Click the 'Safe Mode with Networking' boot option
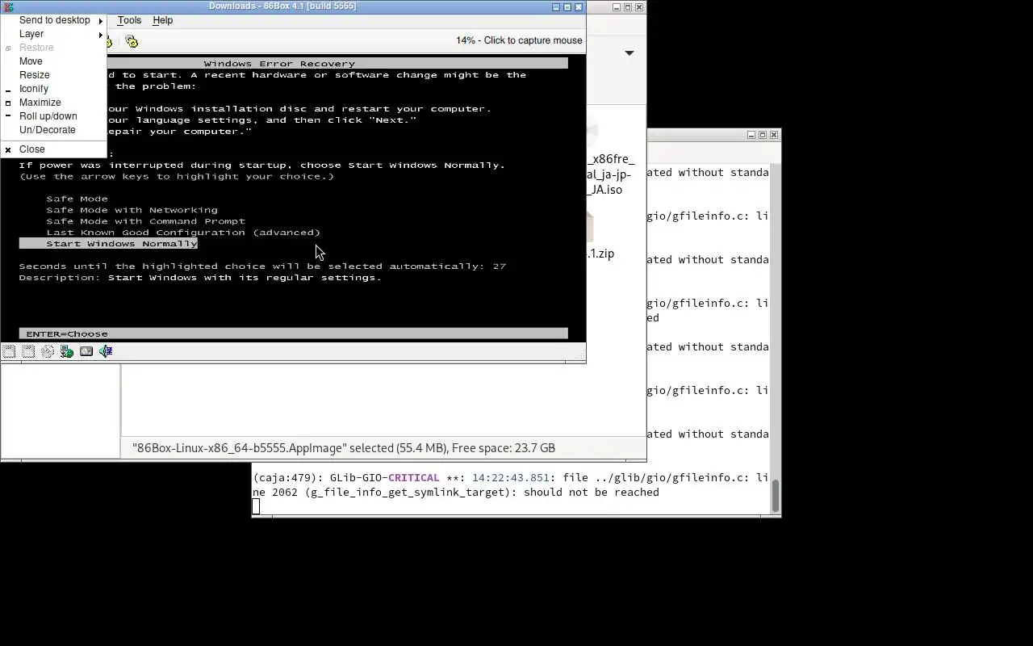1033x646 pixels. 132,210
